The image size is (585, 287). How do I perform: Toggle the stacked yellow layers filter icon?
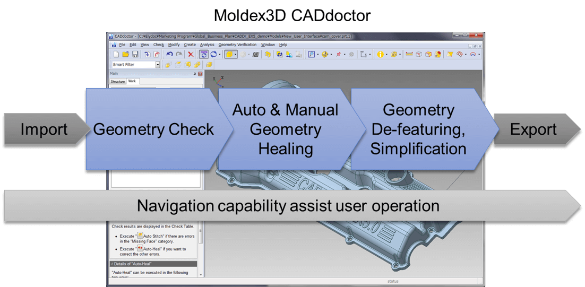209,65
